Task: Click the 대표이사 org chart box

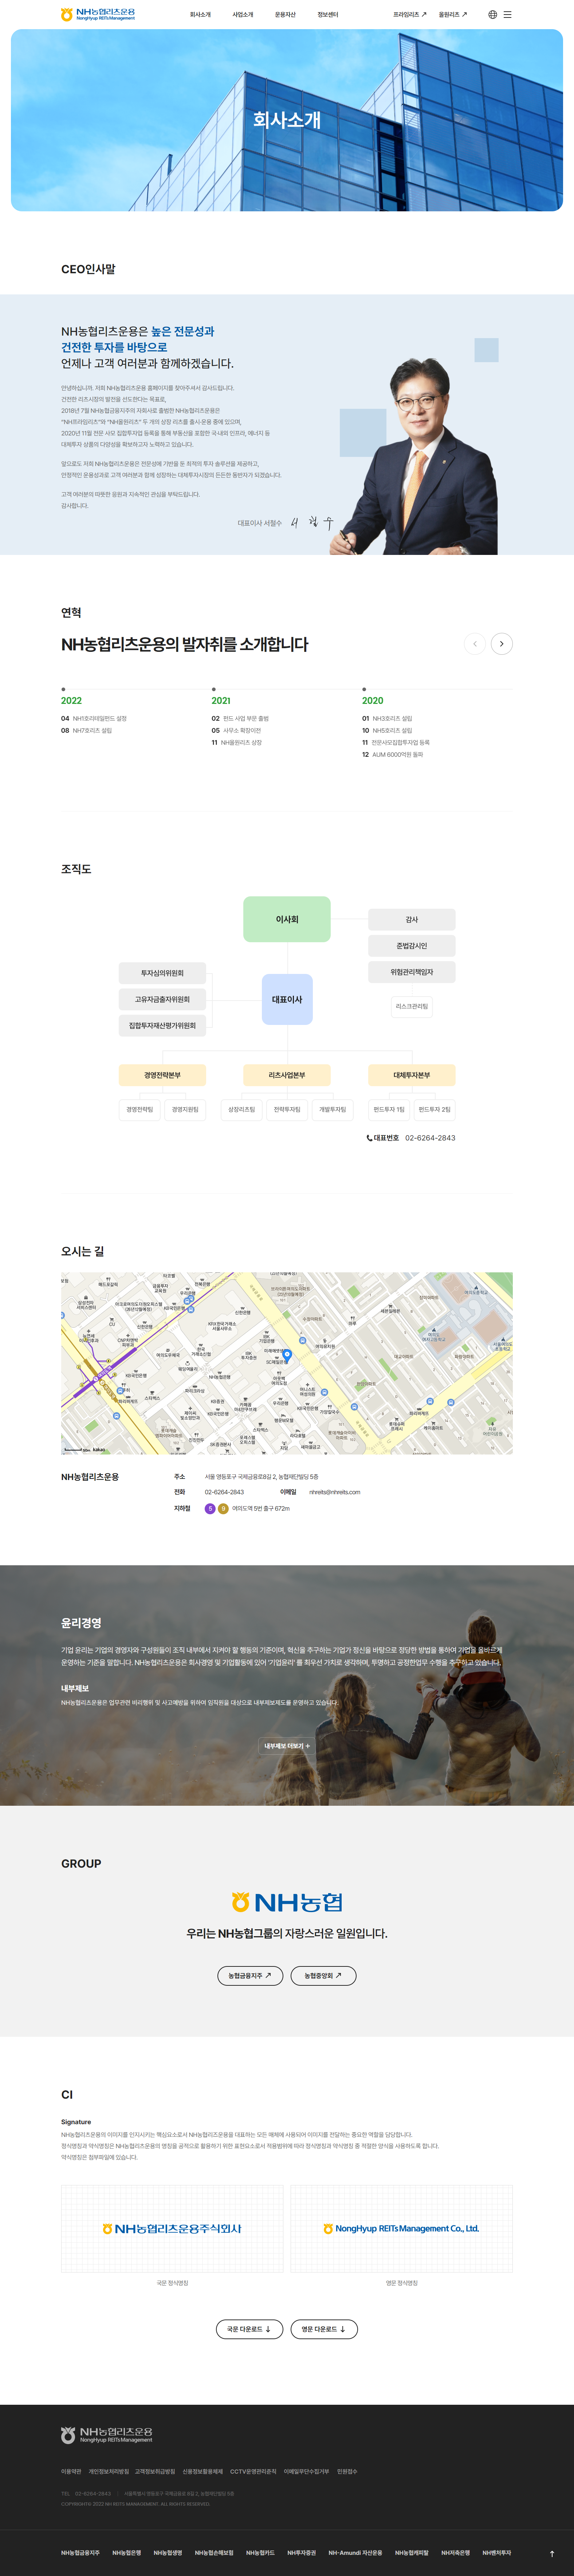Action: click(287, 999)
